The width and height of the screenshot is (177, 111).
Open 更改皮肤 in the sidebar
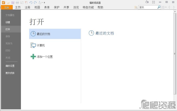(11, 73)
